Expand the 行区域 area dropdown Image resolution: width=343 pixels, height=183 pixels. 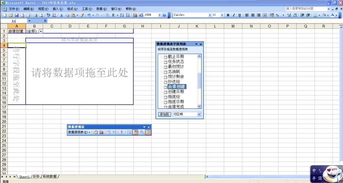[x=199, y=114]
